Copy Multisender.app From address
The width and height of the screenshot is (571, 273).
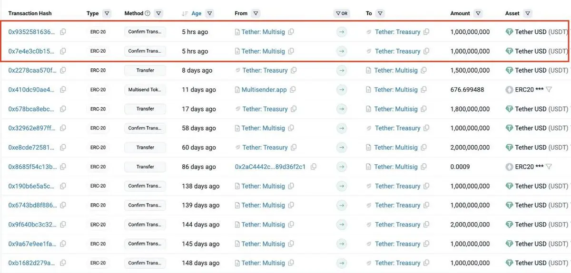(x=293, y=90)
